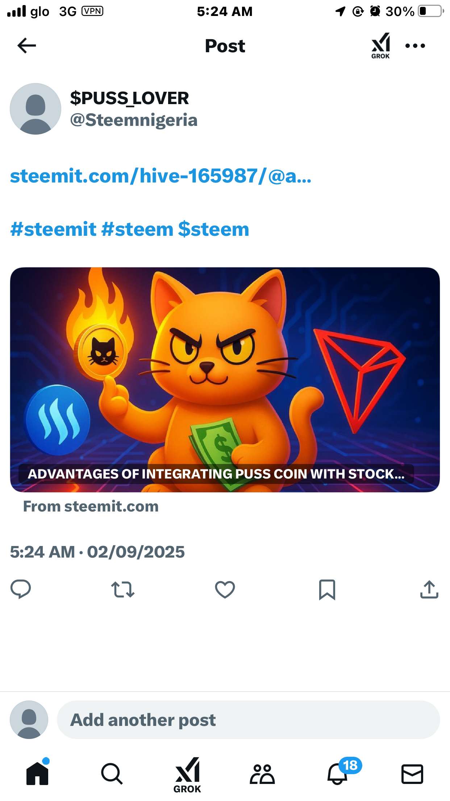Open the three-dot more options menu
450x801 pixels.
pos(415,46)
